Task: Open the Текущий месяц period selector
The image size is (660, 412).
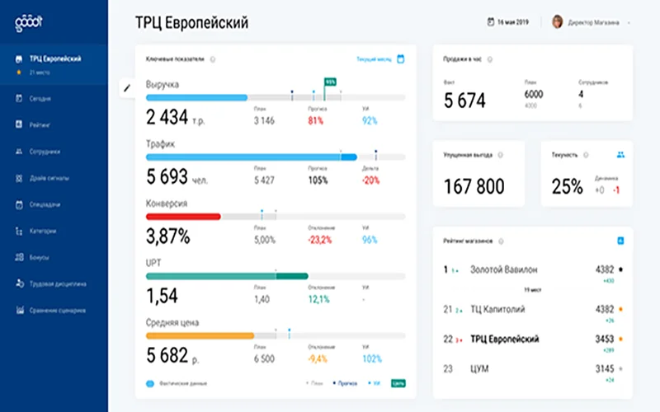Action: [374, 59]
